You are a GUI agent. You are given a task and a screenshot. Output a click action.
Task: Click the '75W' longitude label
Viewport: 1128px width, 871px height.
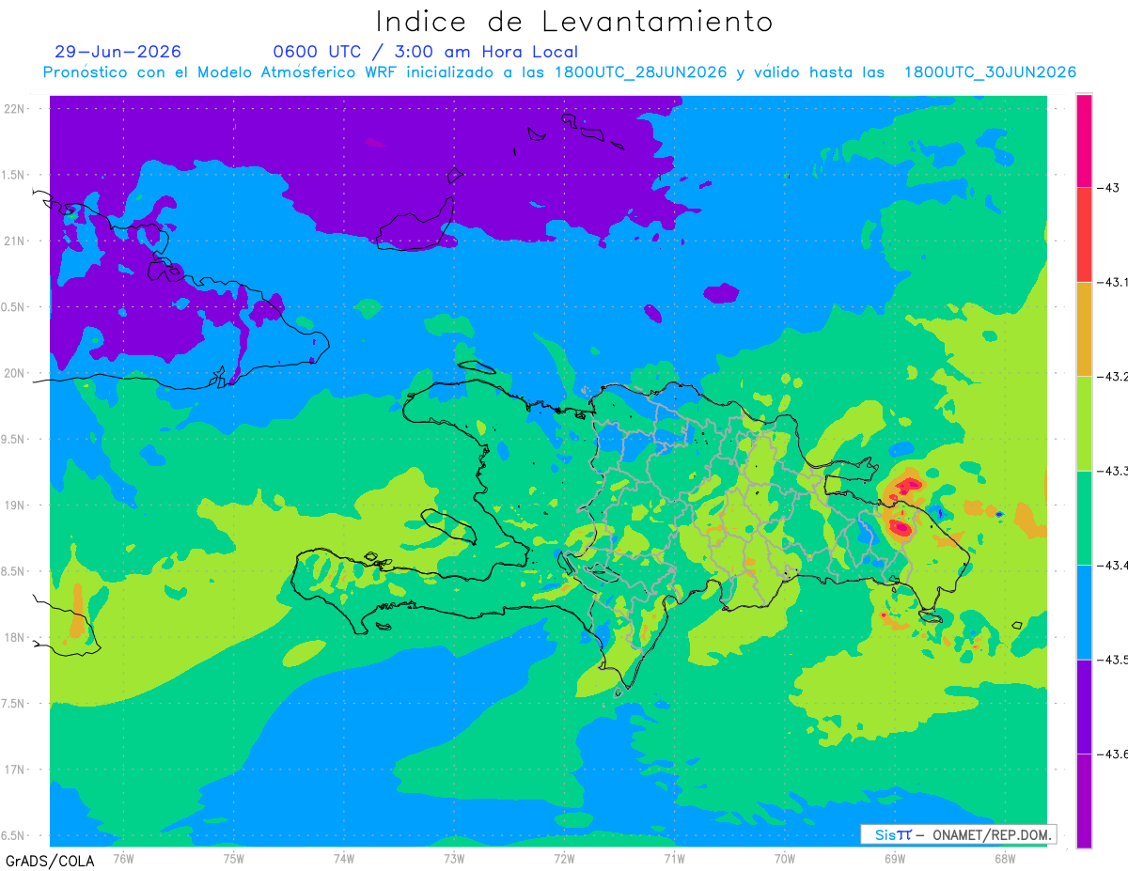tap(233, 858)
